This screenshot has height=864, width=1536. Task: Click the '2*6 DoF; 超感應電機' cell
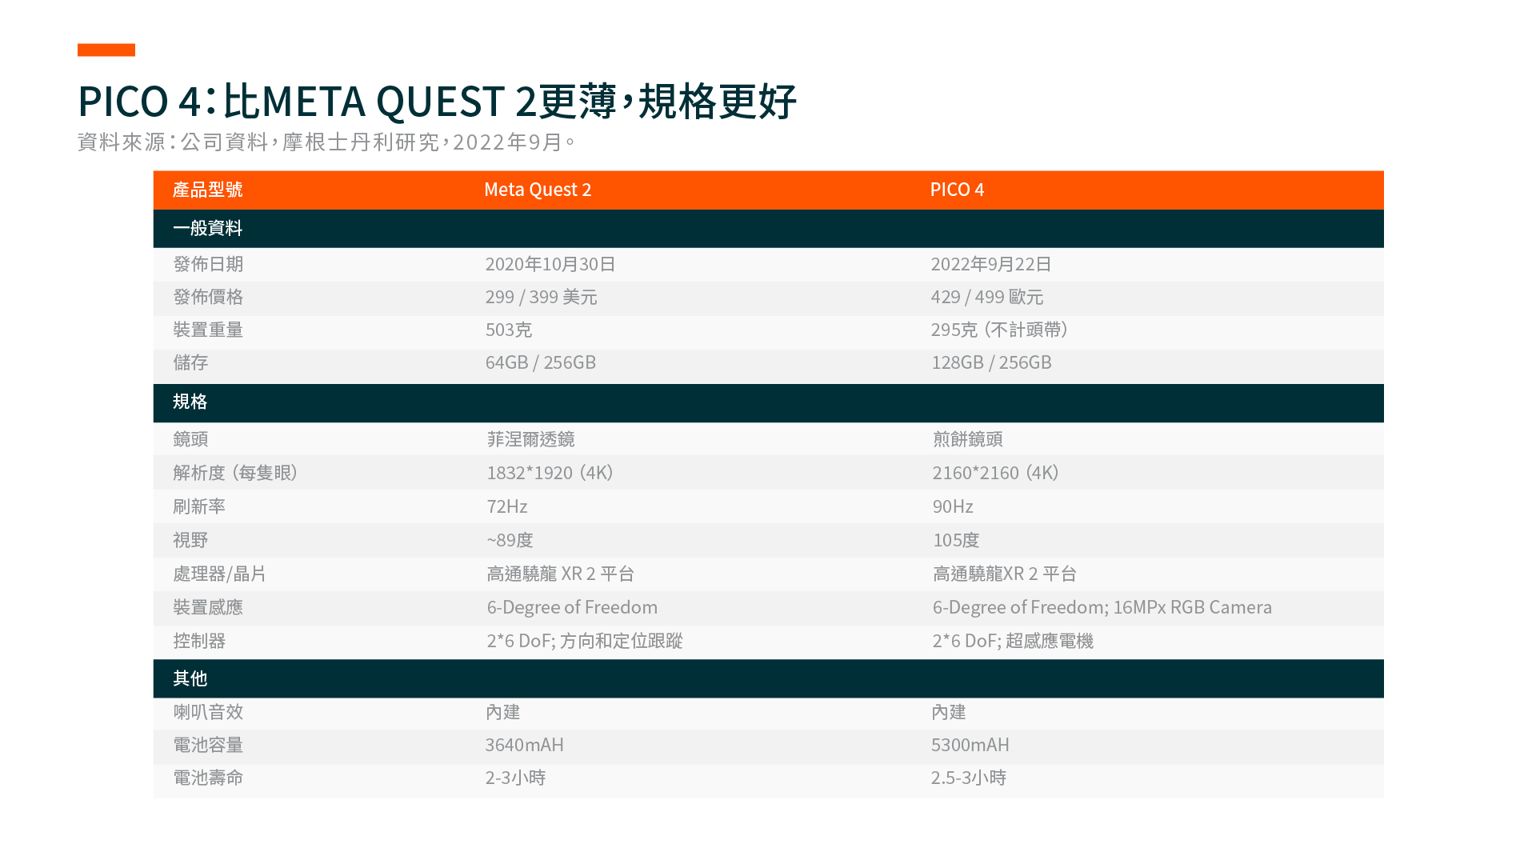[x=1013, y=641]
